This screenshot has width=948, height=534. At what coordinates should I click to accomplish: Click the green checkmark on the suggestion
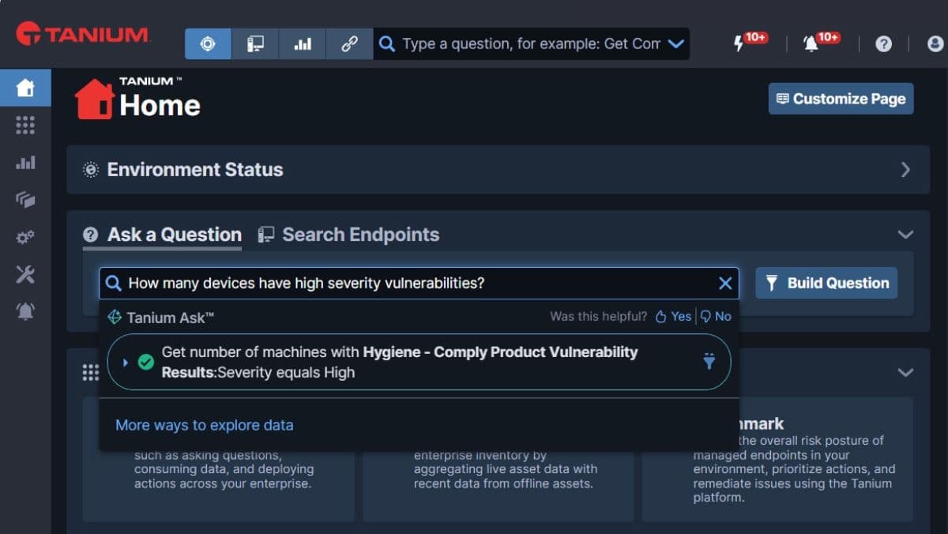[x=146, y=362]
